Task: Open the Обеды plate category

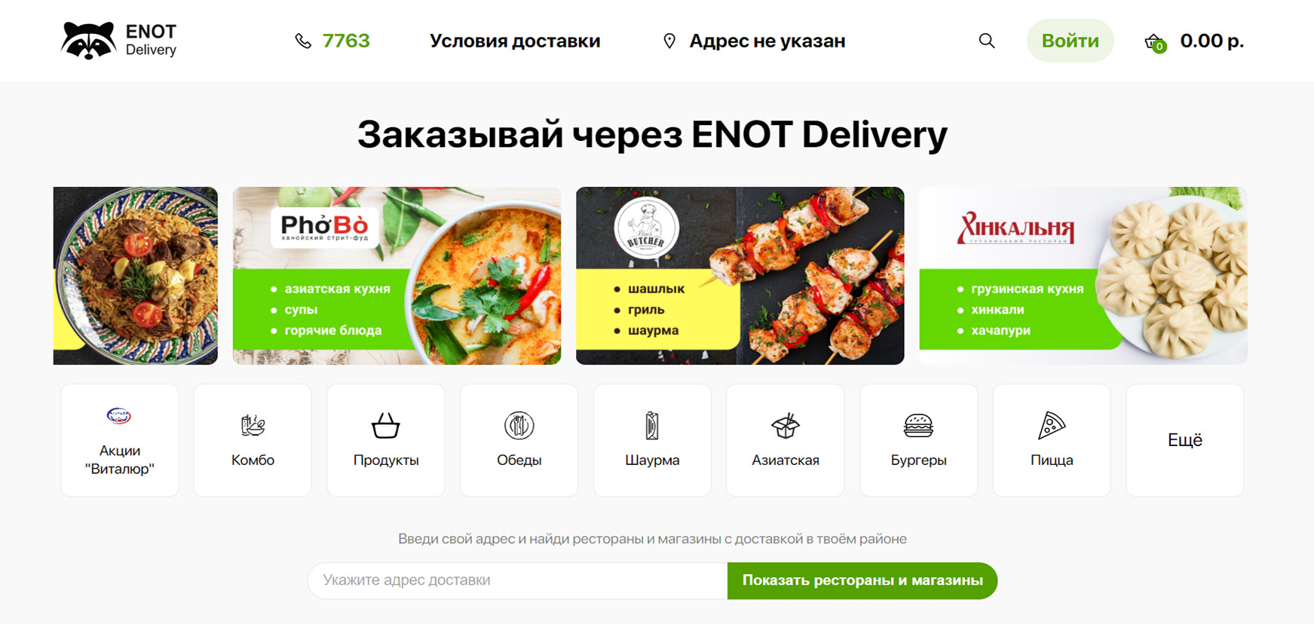Action: [519, 440]
